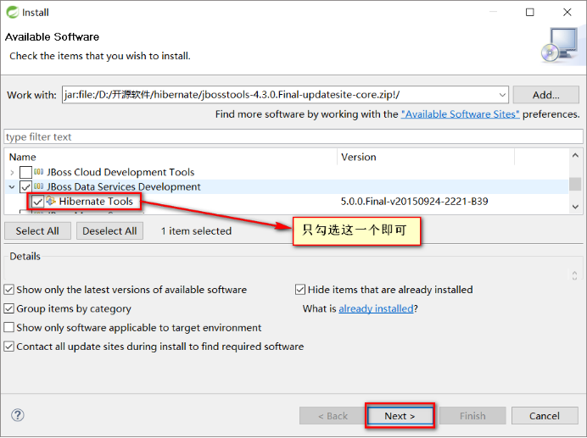Click the Details pane stepper arrows
Screen dimensions: 587x438
pyautogui.click(x=574, y=275)
